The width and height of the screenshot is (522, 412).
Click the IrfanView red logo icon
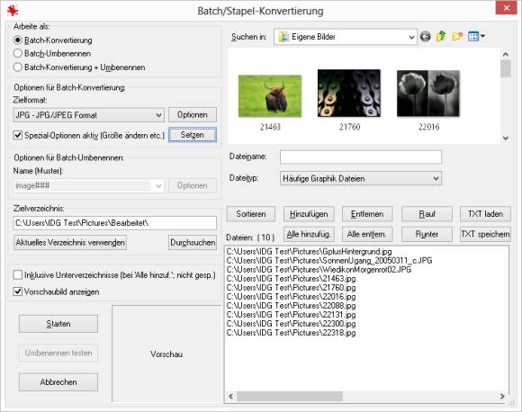click(13, 10)
